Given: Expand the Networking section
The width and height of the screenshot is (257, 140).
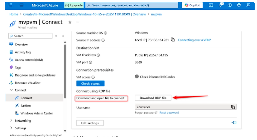Looking at the screenshot, I should (x=12, y=121).
